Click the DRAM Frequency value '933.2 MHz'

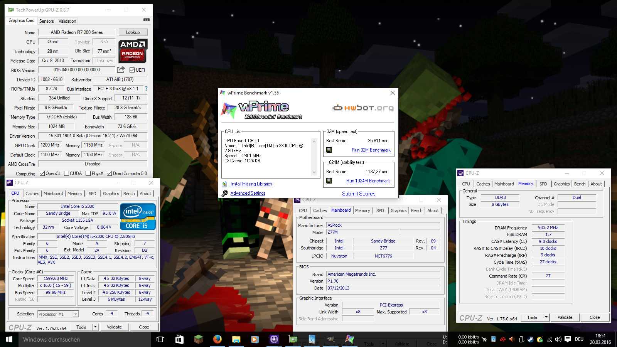click(548, 227)
